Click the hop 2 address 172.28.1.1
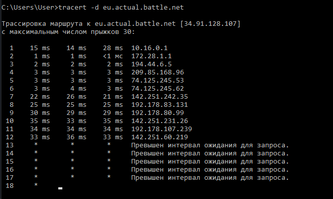 click(151, 56)
